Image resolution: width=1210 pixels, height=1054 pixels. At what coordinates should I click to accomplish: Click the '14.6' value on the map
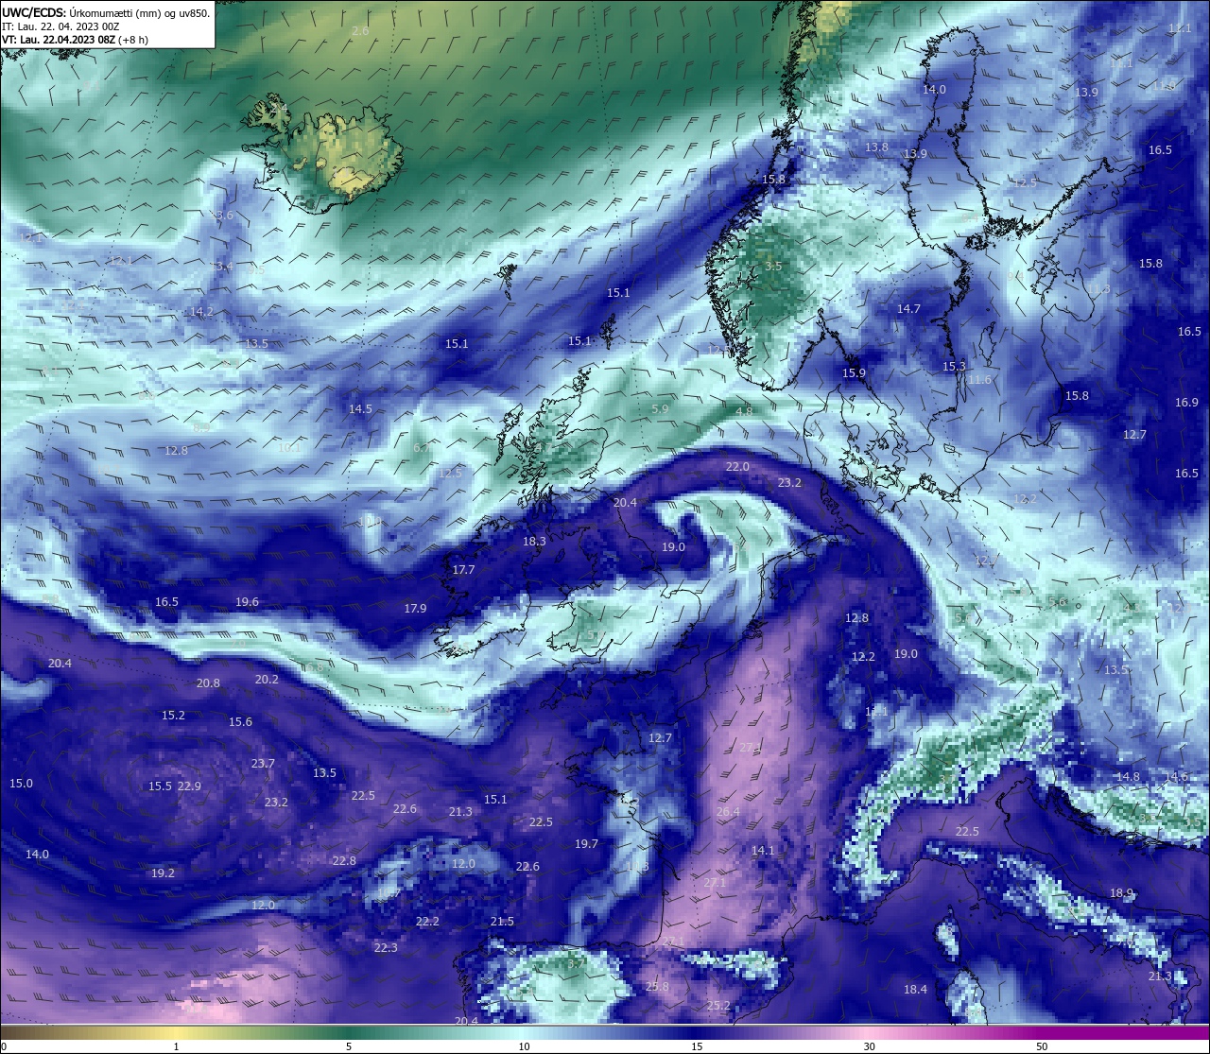tap(1176, 777)
